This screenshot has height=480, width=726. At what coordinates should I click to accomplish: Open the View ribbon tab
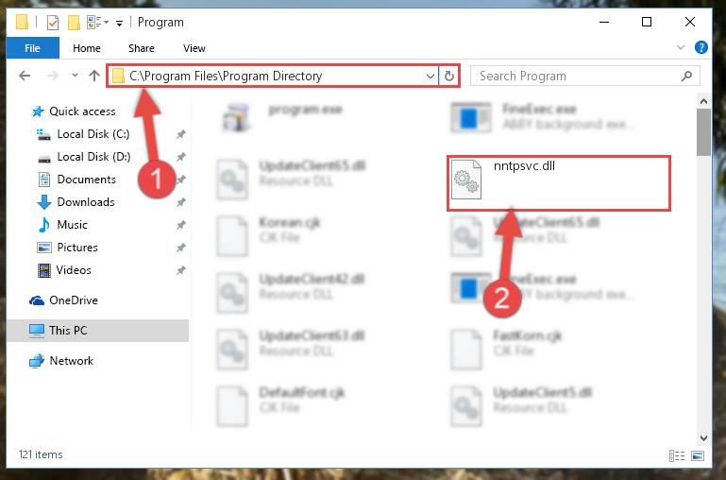tap(194, 48)
